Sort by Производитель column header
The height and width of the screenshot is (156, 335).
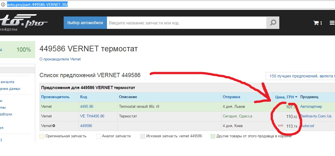coord(55,97)
